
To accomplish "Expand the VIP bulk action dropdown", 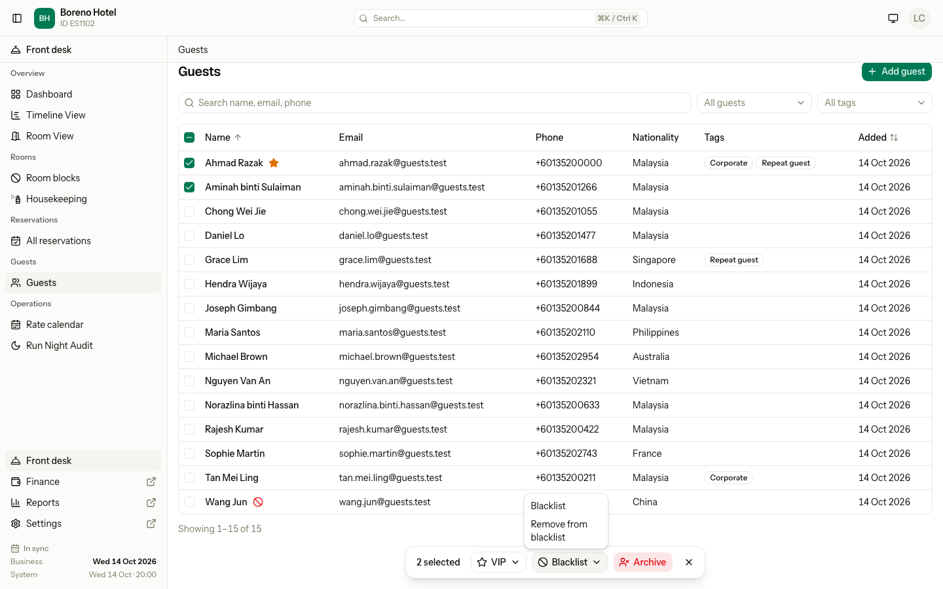I will (x=498, y=562).
